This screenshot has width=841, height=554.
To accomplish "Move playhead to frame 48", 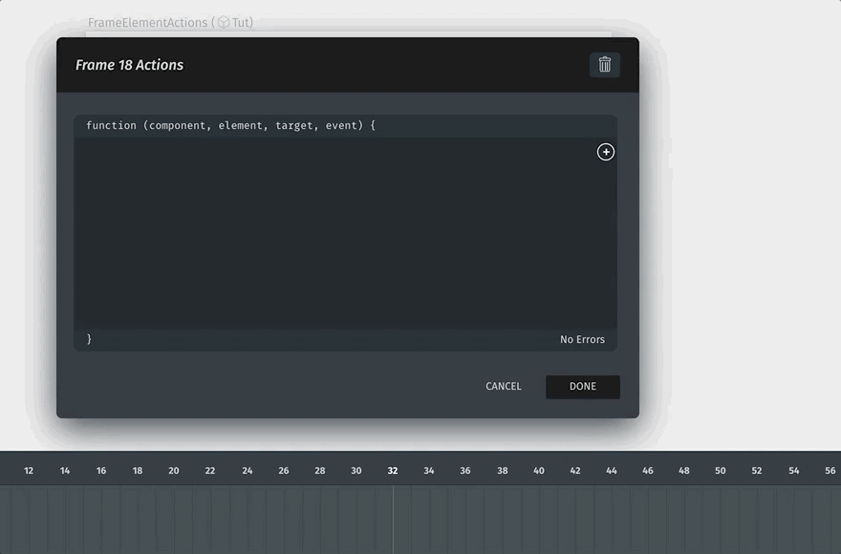I will tap(684, 470).
